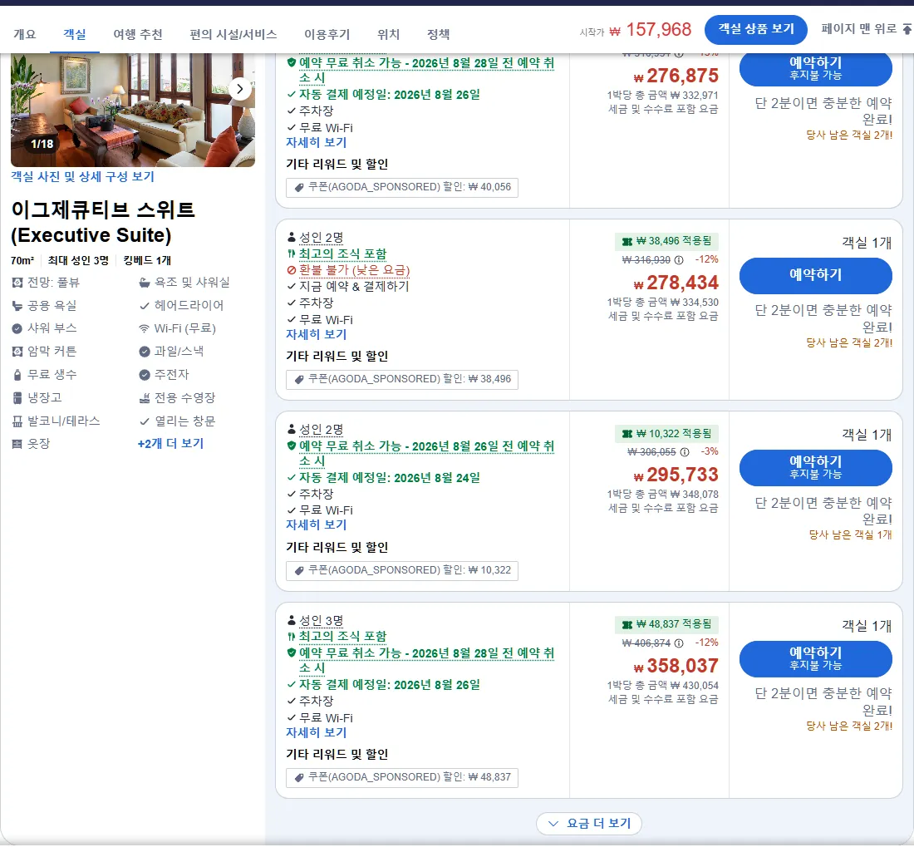Click the 발코니/테라스 icon
The height and width of the screenshot is (847, 914).
pos(17,421)
